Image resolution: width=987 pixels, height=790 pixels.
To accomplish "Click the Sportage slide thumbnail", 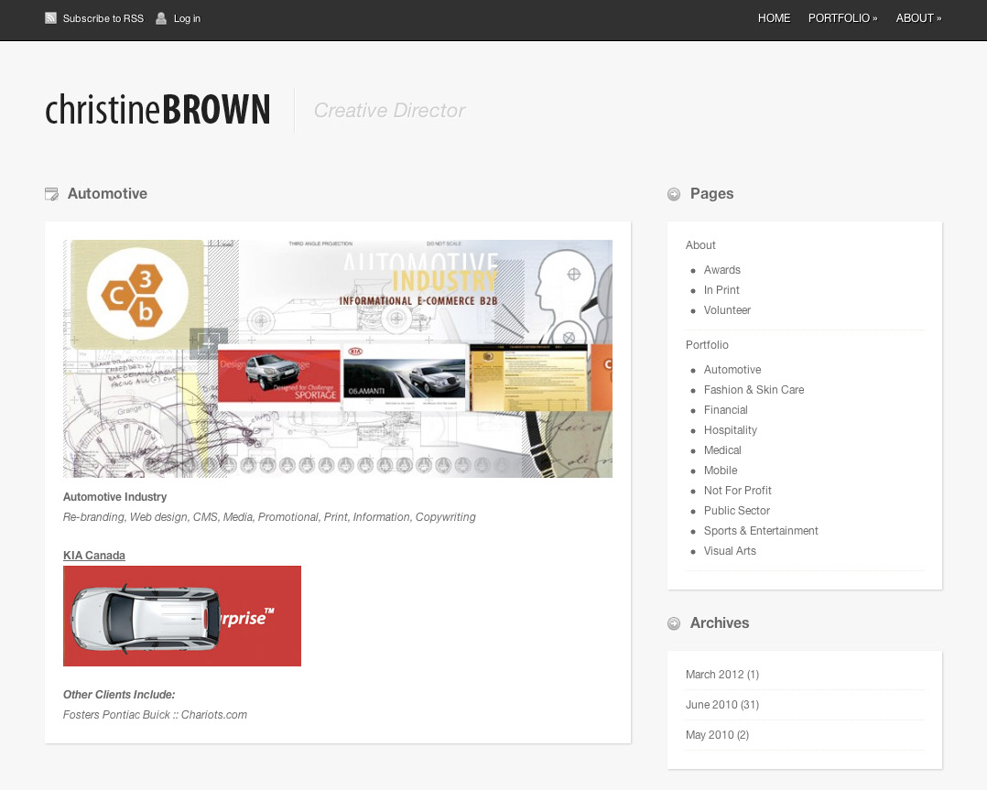I will pyautogui.click(x=279, y=376).
